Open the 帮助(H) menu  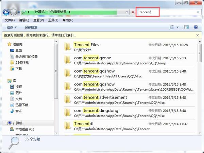68,20
